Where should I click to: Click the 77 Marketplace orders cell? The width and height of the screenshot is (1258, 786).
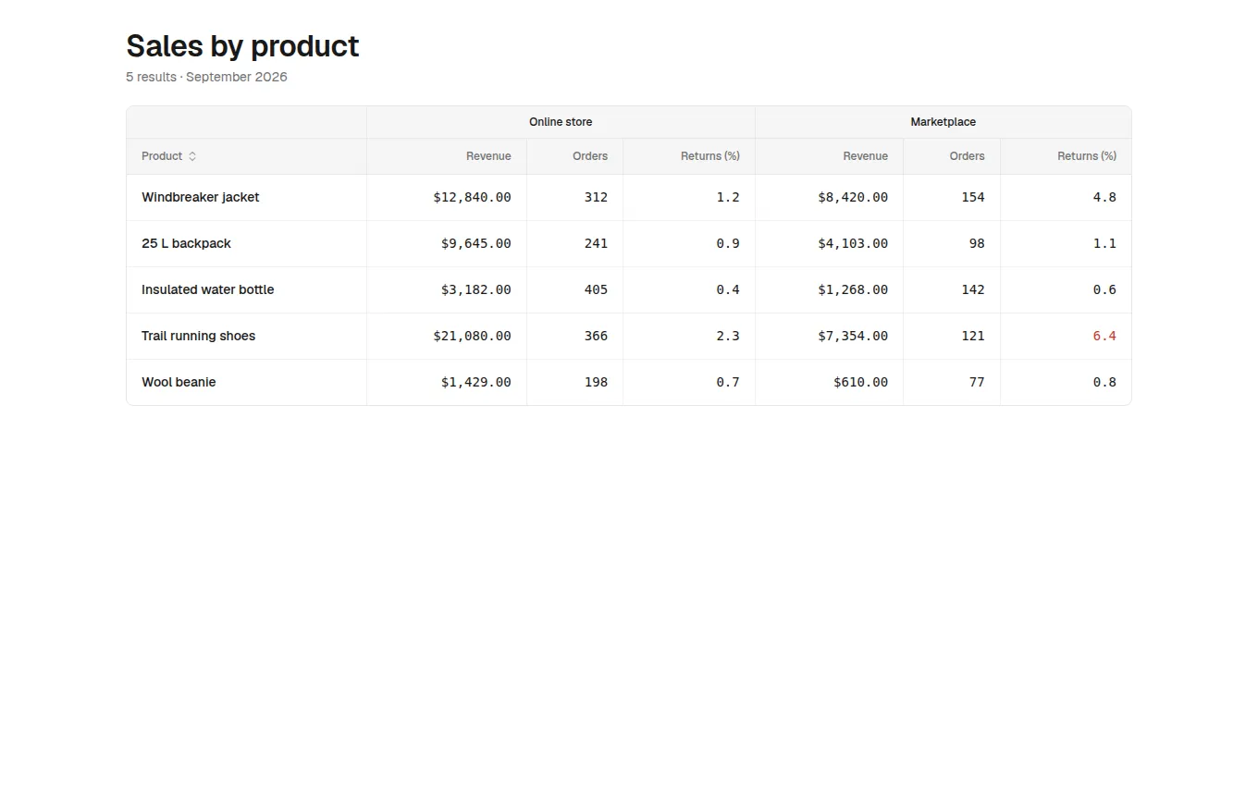pos(952,382)
